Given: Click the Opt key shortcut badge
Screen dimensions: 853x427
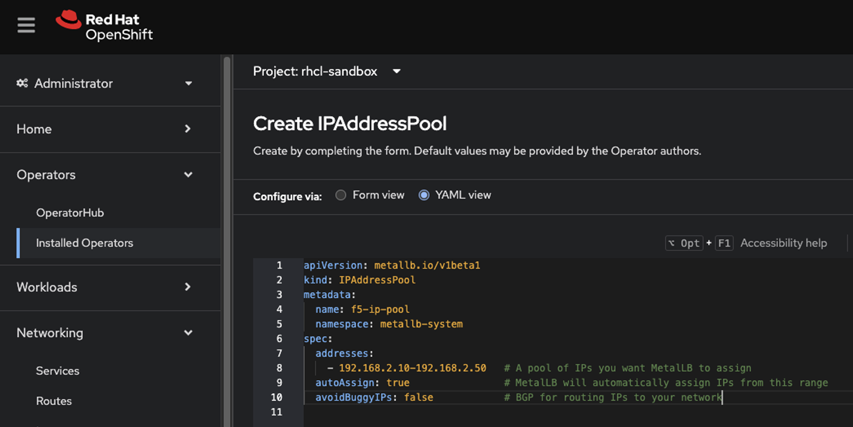Looking at the screenshot, I should pyautogui.click(x=684, y=243).
